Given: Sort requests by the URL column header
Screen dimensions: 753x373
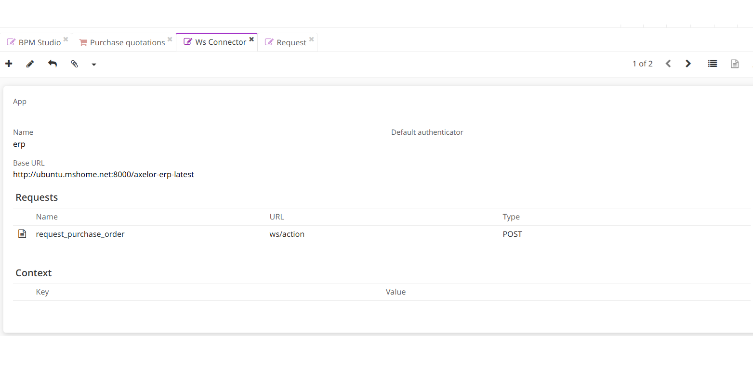Looking at the screenshot, I should pos(277,217).
